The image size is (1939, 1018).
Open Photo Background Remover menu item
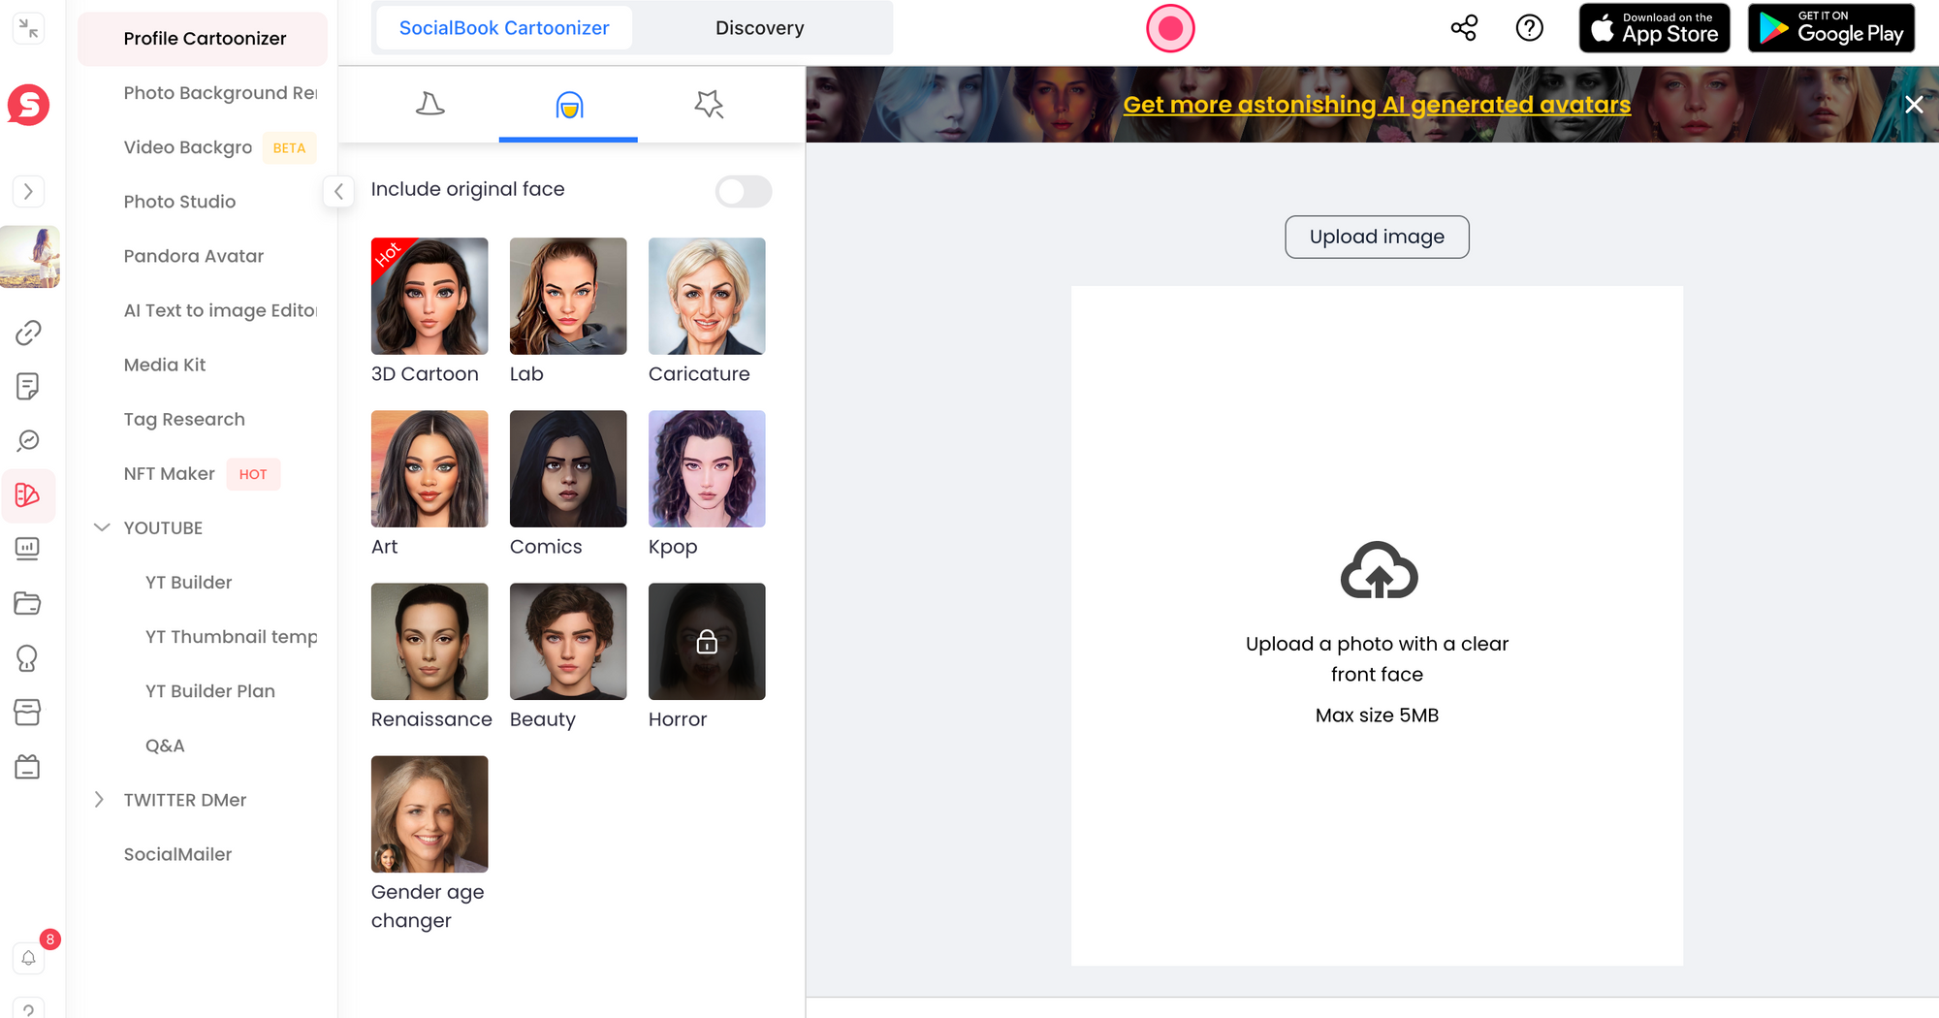click(220, 93)
